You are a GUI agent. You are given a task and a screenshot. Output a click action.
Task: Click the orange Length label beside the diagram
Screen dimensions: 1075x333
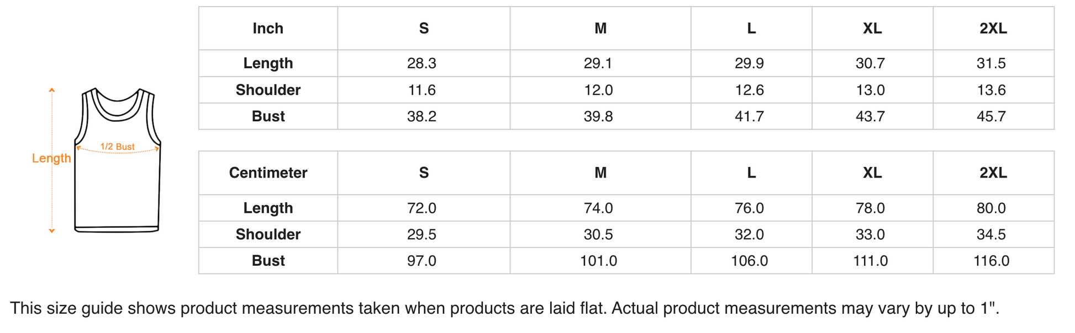click(51, 158)
